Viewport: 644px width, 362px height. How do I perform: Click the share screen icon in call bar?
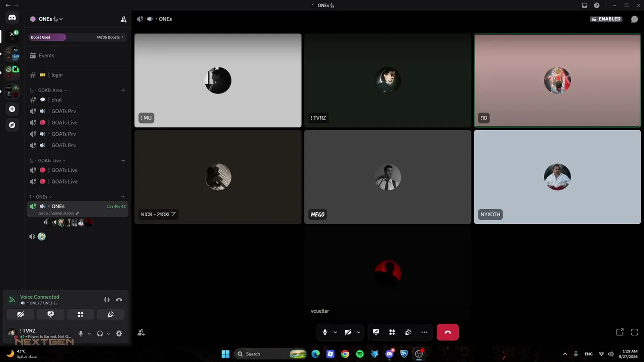click(x=376, y=332)
